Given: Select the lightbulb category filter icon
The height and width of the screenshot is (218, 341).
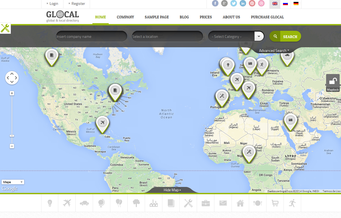Looking at the screenshot, I should point(49,203).
